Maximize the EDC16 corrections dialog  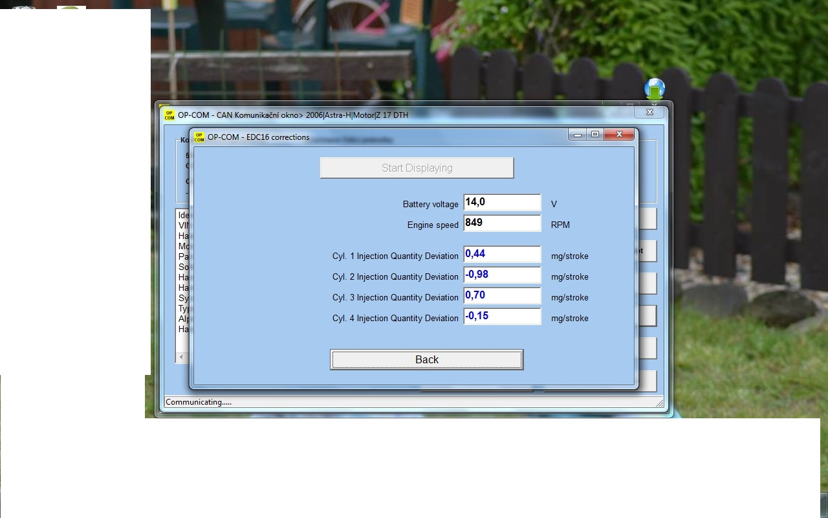pyautogui.click(x=595, y=135)
